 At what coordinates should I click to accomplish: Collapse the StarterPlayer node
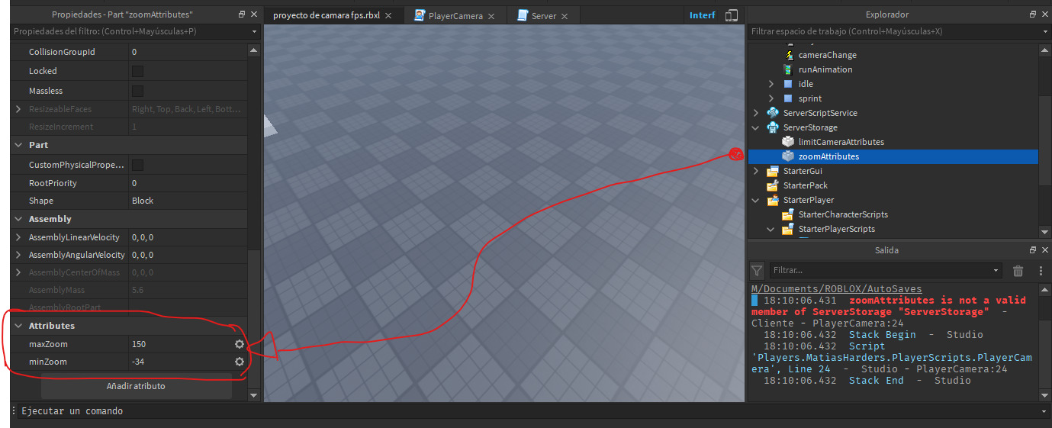click(756, 200)
